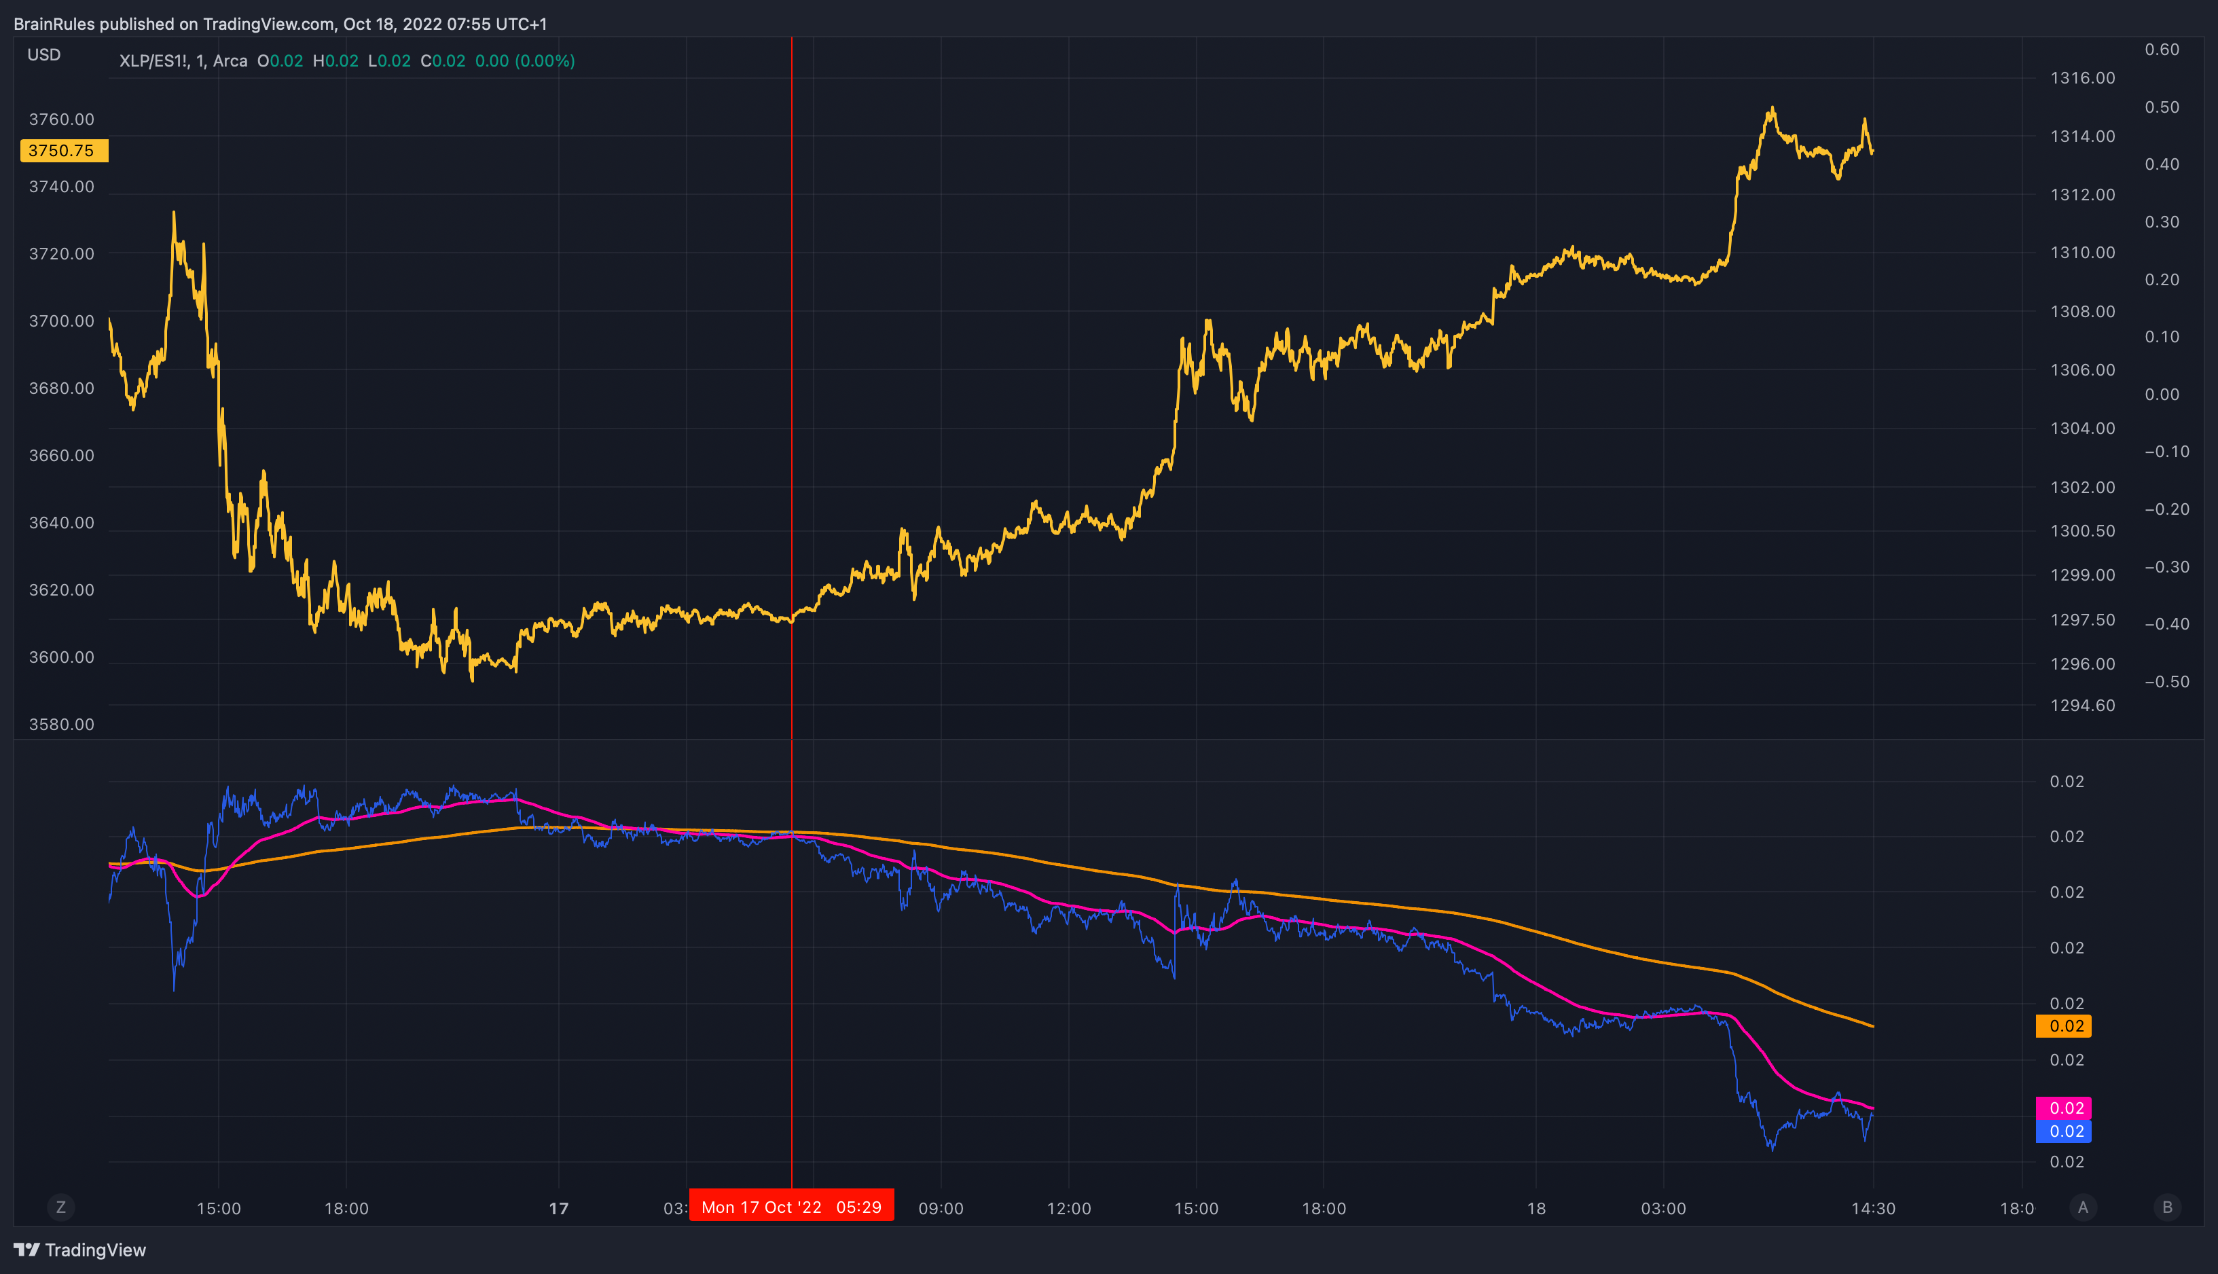The height and width of the screenshot is (1274, 2218).
Task: Click the −0.20 far-right scale label
Action: point(2166,509)
